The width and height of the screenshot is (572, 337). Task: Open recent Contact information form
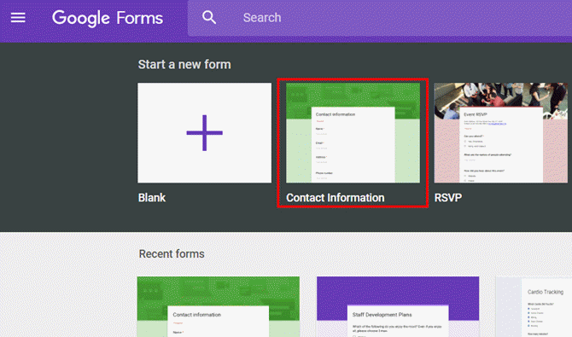pyautogui.click(x=219, y=307)
